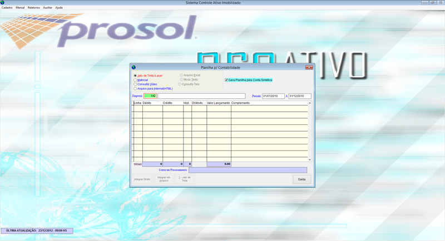
Task: Click the Periodo start date field 01/01/2010
Action: [273, 96]
